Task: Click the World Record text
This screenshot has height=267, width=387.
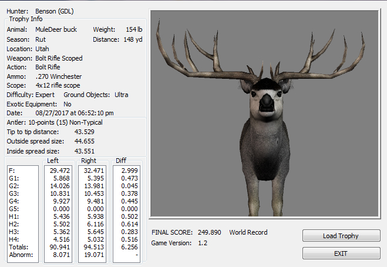Action: point(248,232)
